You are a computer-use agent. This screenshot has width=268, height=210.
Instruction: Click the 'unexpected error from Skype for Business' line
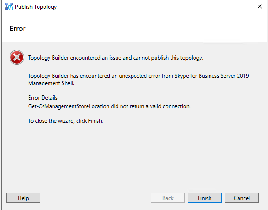(x=138, y=76)
